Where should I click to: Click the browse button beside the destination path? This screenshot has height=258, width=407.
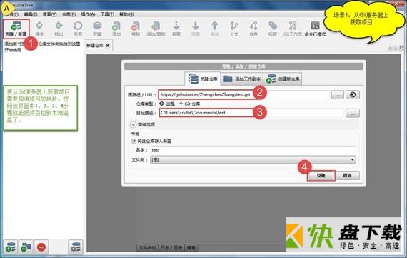[x=353, y=114]
